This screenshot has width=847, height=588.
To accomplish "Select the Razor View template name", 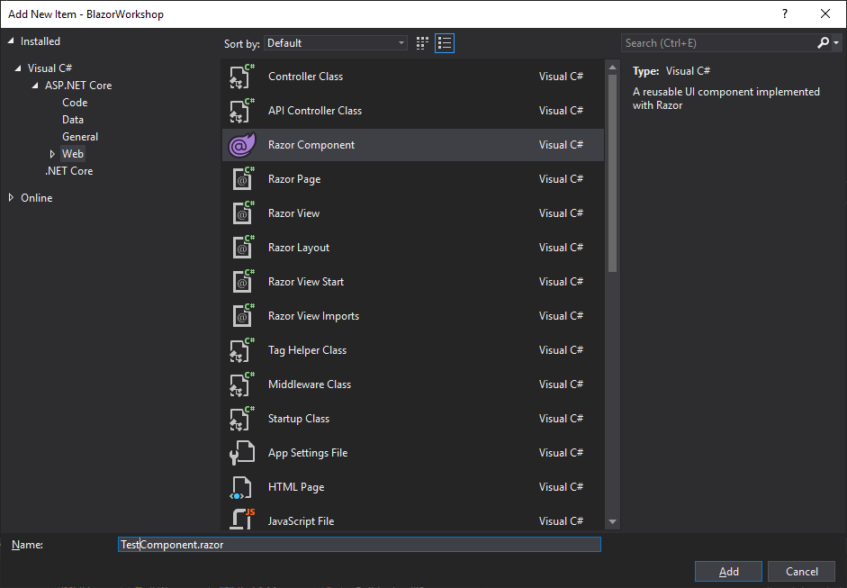I will click(293, 213).
